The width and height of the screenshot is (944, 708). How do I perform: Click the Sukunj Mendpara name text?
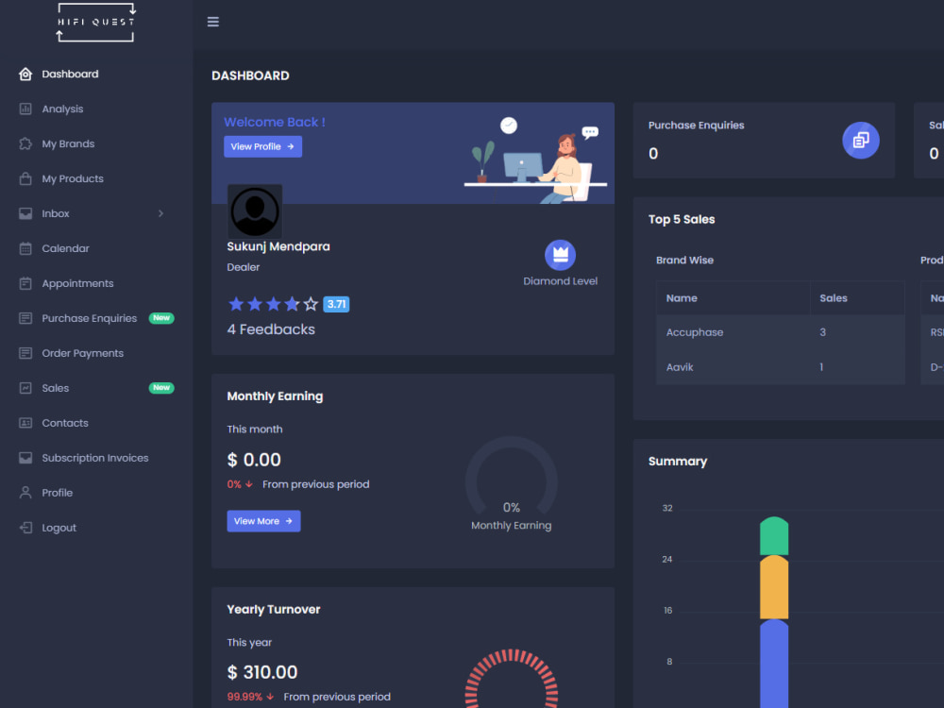278,246
